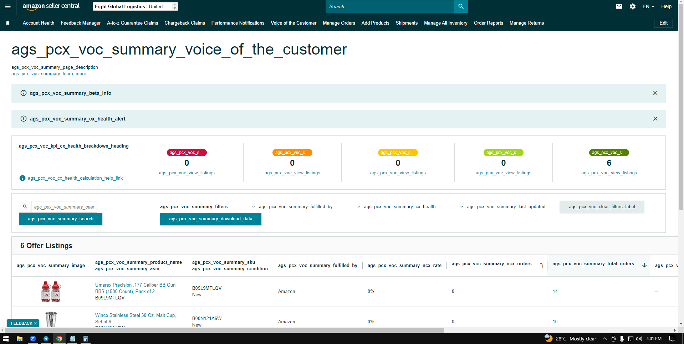Viewport: 684px width, 344px height.
Task: Click the orange status badge in breakdown
Action: [292, 153]
